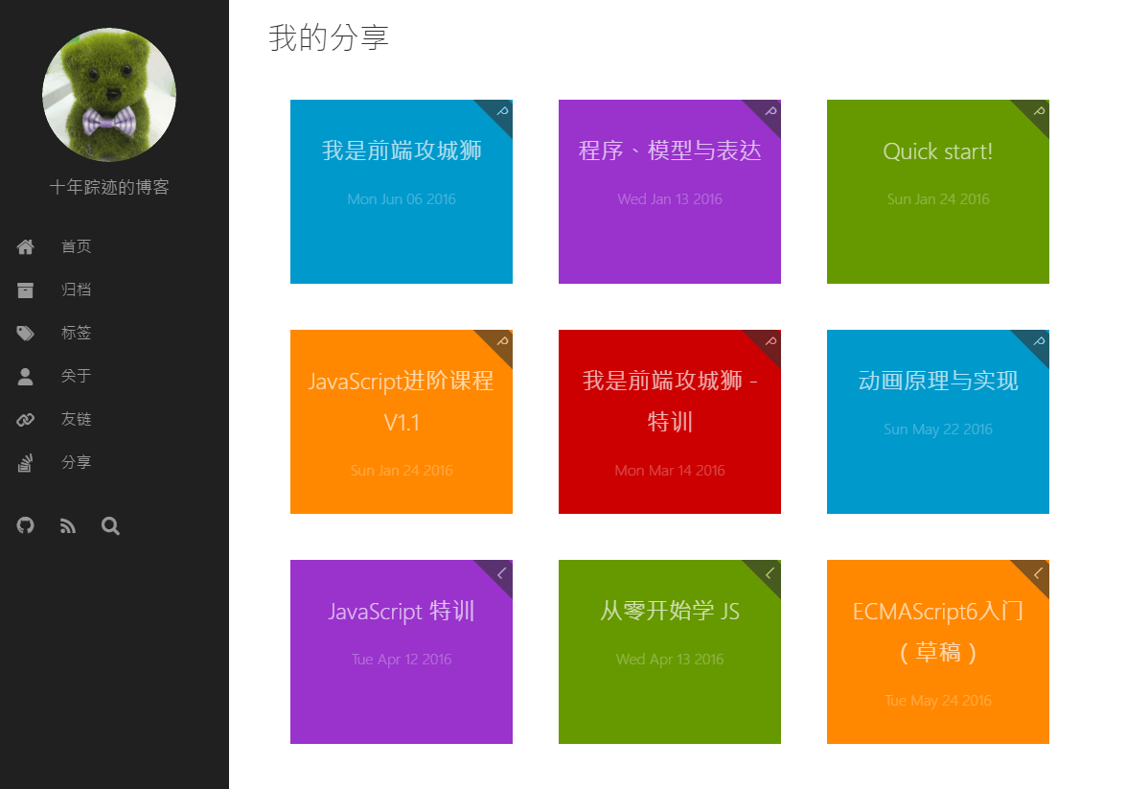Select the 标签 menu item
Image resolution: width=1126 pixels, height=789 pixels.
coord(77,333)
